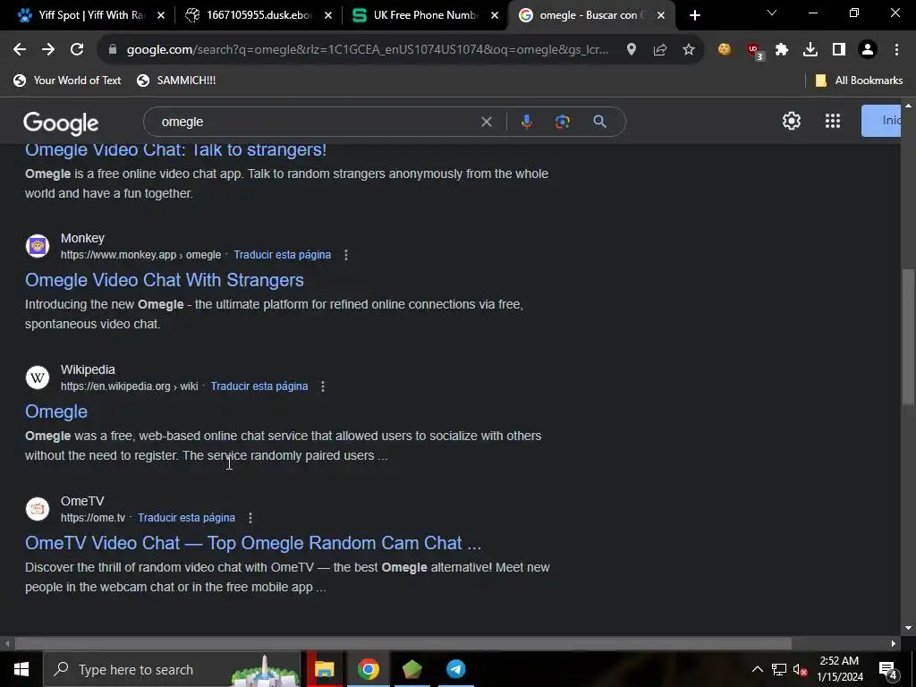Click the omegle search input field
The width and height of the screenshot is (916, 687).
click(316, 122)
